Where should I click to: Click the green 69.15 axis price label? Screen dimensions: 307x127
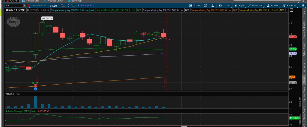tap(292, 49)
